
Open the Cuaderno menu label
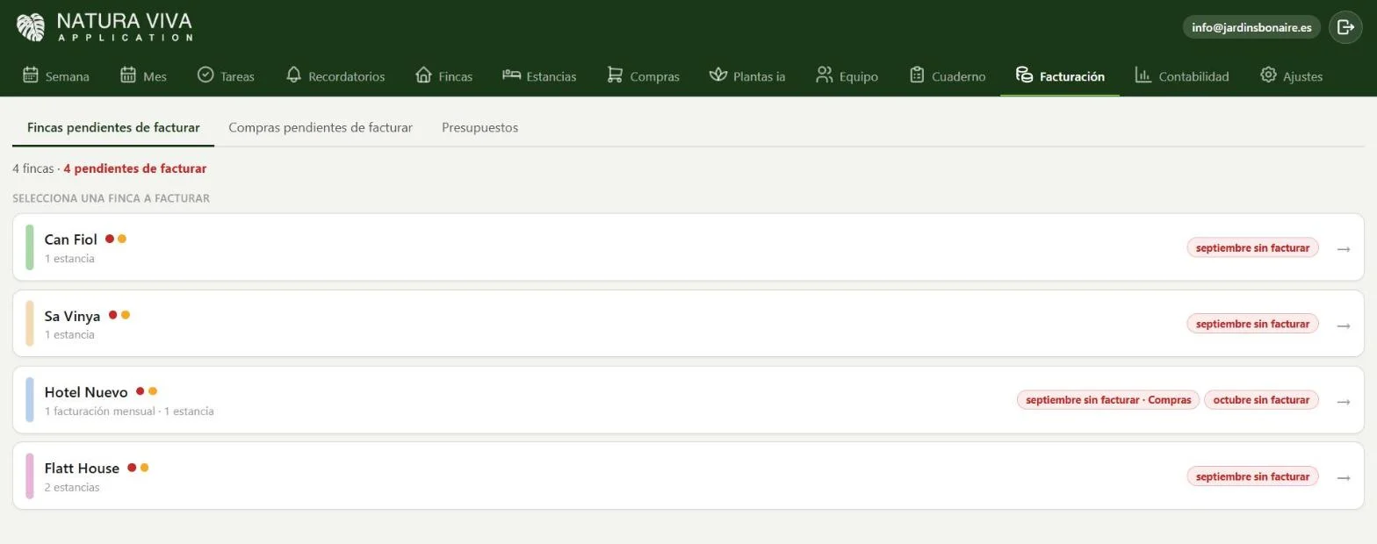[958, 77]
